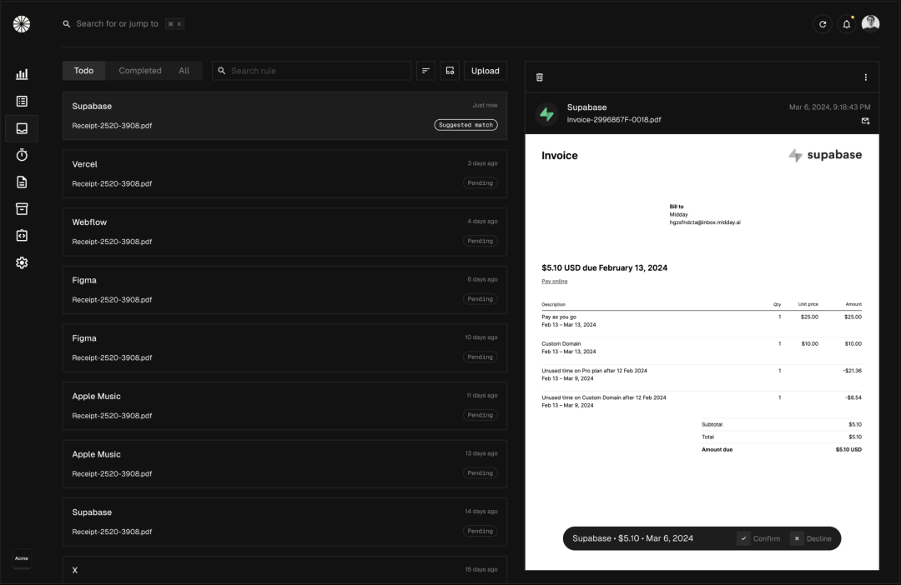
Task: Open the profile avatar menu
Action: 871,23
